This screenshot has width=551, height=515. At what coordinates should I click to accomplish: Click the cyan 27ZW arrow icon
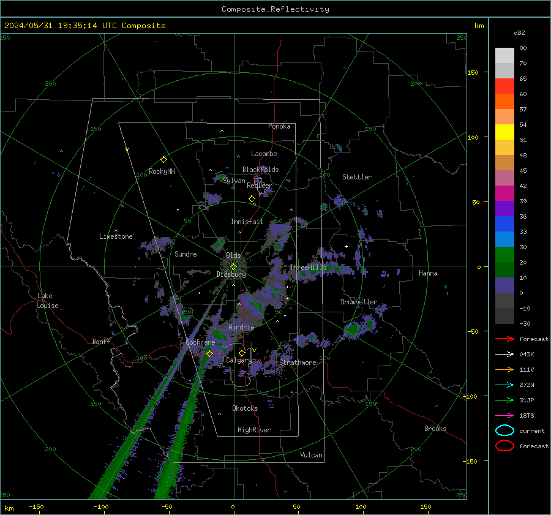[504, 385]
